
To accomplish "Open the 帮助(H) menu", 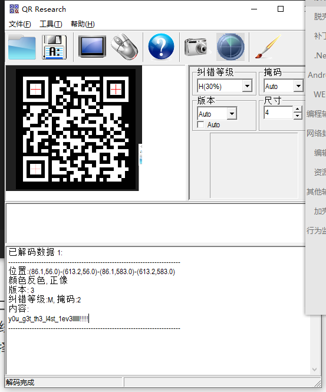I will (x=83, y=24).
